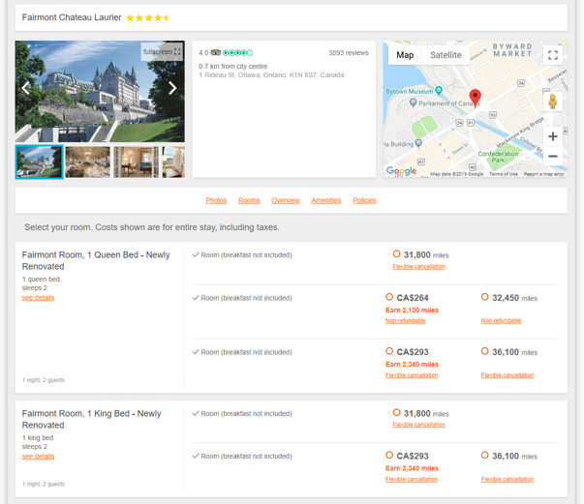The height and width of the screenshot is (504, 584).
Task: Select the guest room desk thumbnail
Action: coord(136,163)
